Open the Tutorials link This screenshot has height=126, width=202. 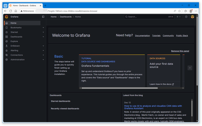coord(156,35)
